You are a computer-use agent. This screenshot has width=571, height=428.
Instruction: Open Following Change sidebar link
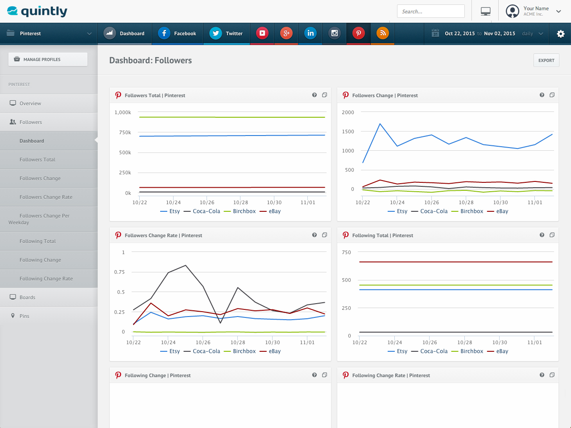[49, 260]
